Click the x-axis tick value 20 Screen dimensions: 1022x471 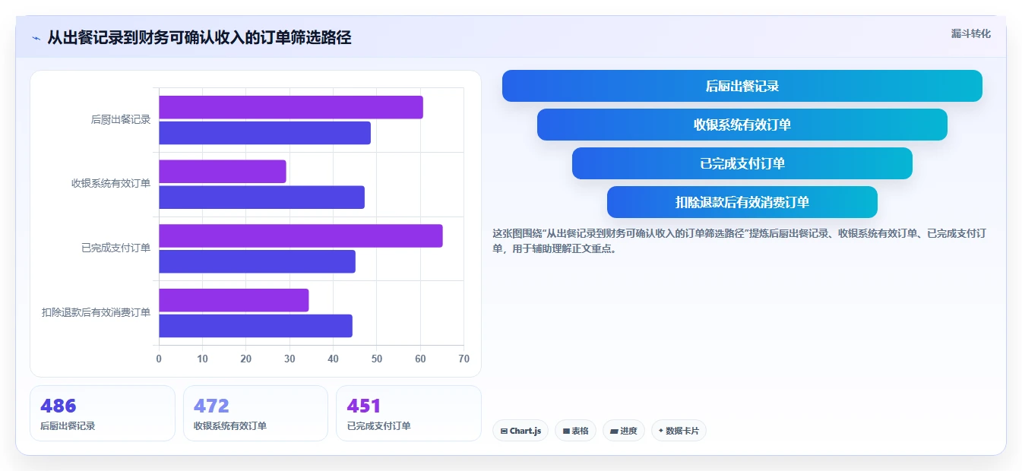point(246,359)
